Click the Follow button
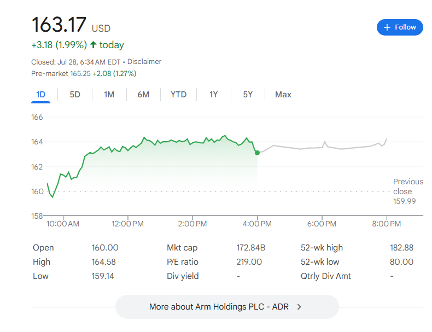The height and width of the screenshot is (332, 432). tap(400, 27)
